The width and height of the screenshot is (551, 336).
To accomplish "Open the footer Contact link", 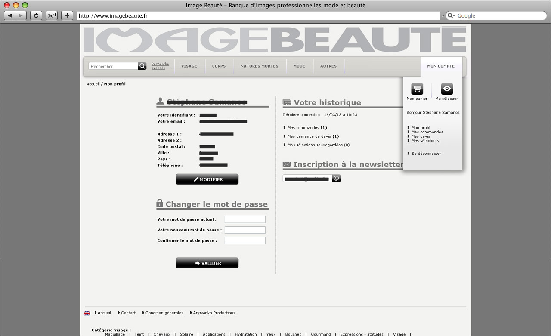I will click(127, 313).
